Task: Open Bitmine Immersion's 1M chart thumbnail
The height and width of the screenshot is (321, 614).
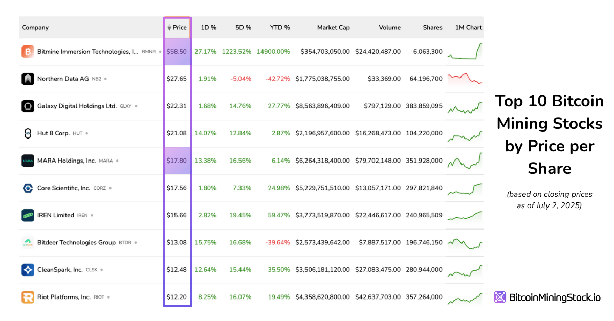Action: coord(465,52)
